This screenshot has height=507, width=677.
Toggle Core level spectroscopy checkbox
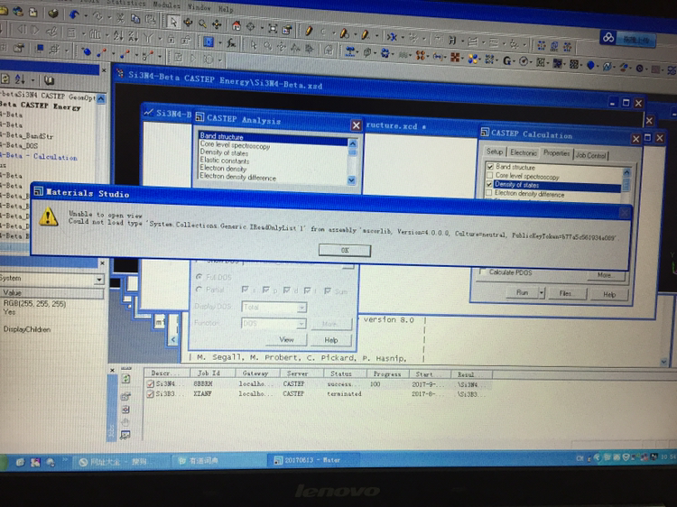(x=489, y=175)
